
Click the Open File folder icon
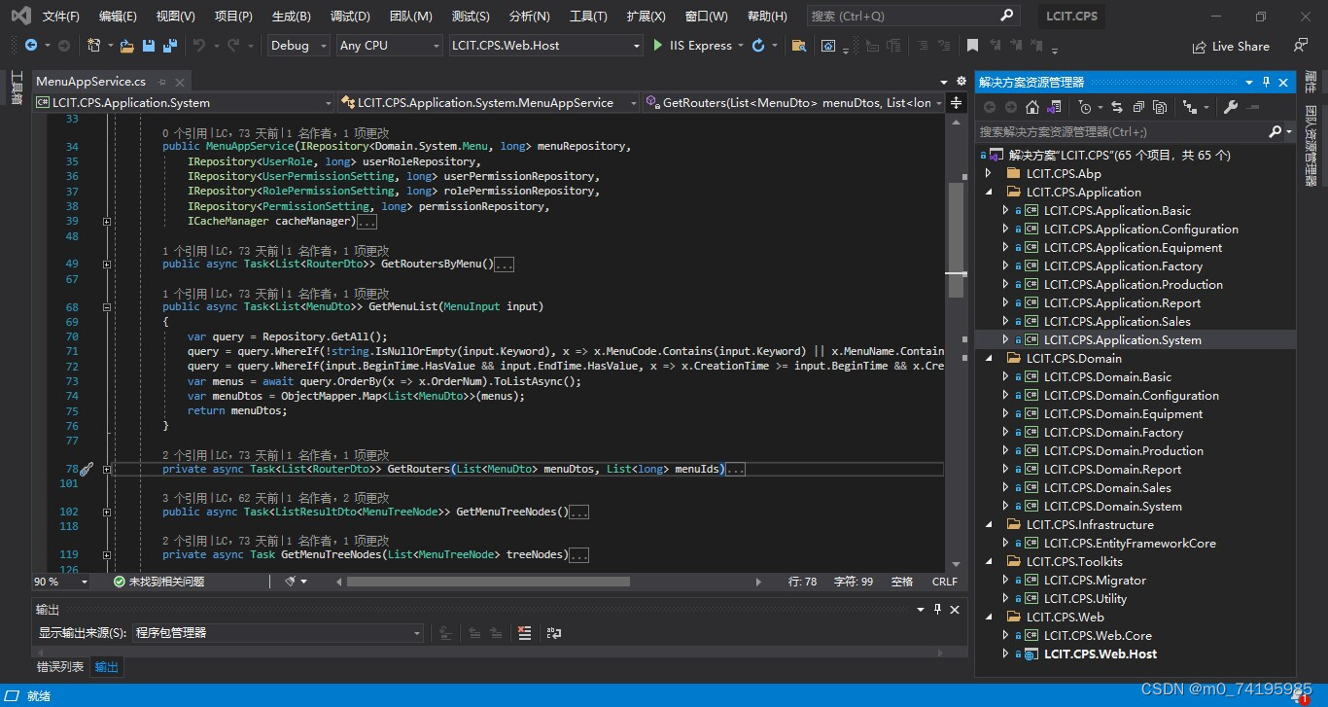pyautogui.click(x=126, y=46)
